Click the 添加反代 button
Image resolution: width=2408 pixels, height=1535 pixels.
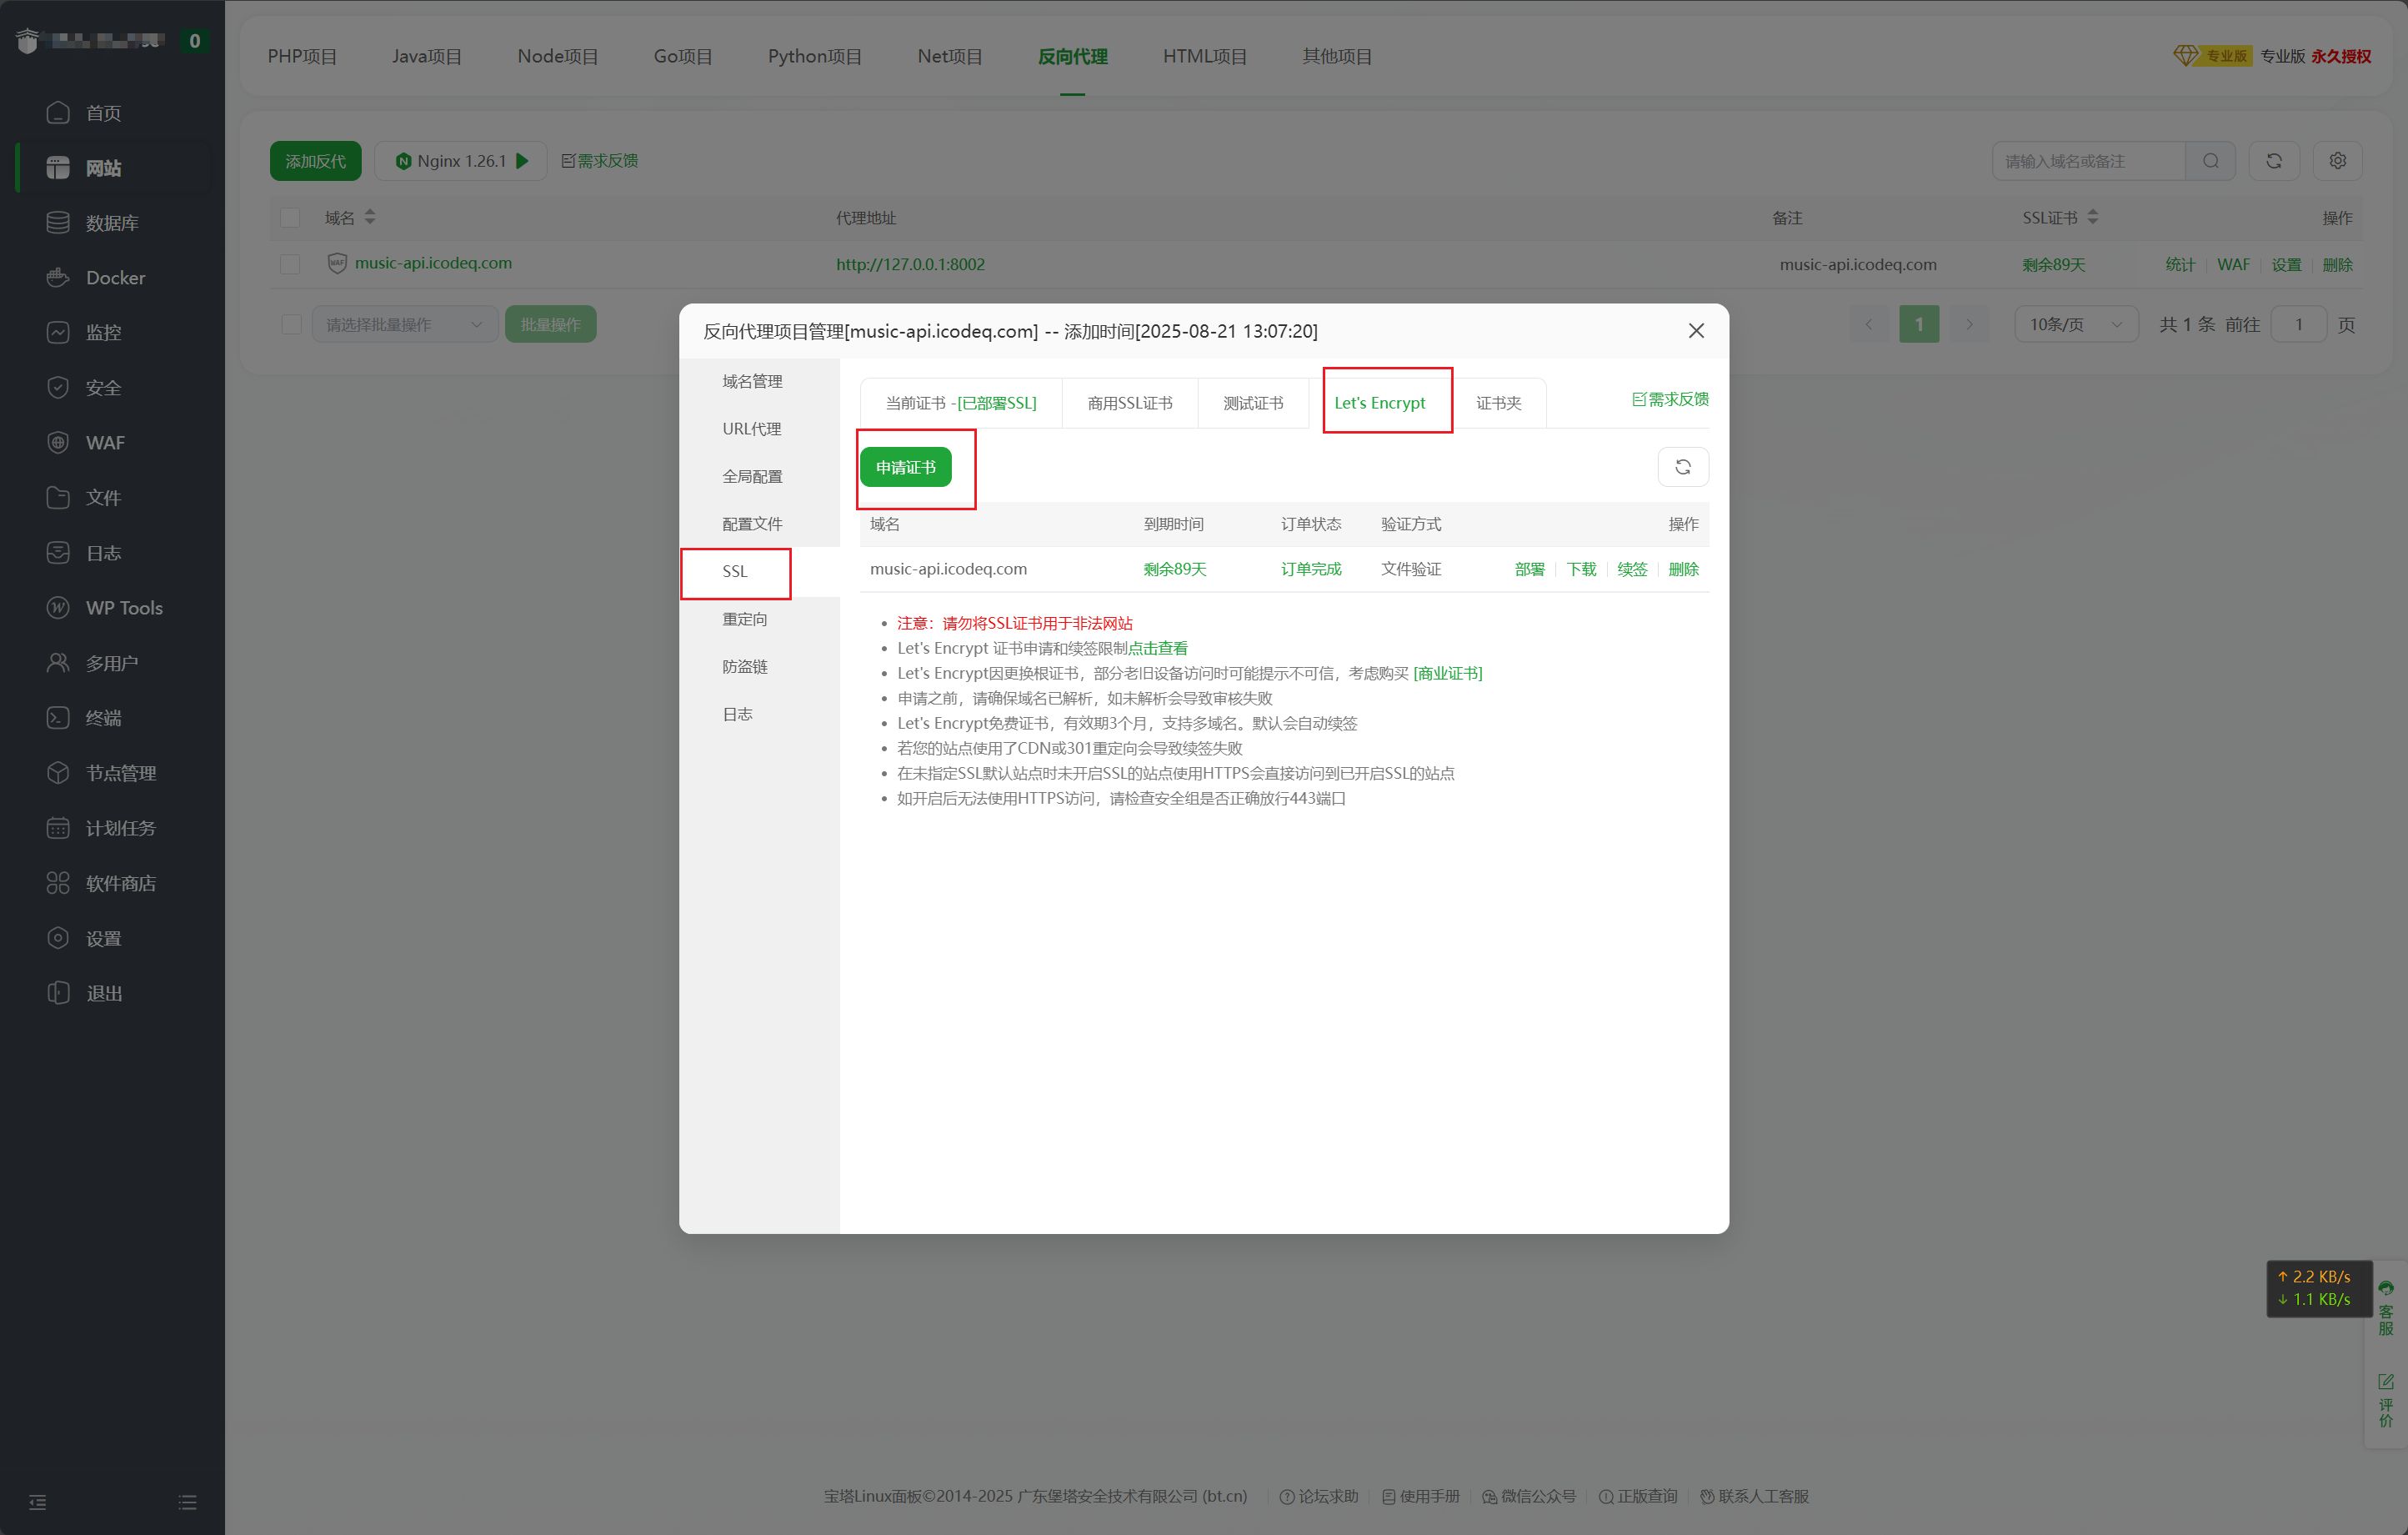point(316,161)
